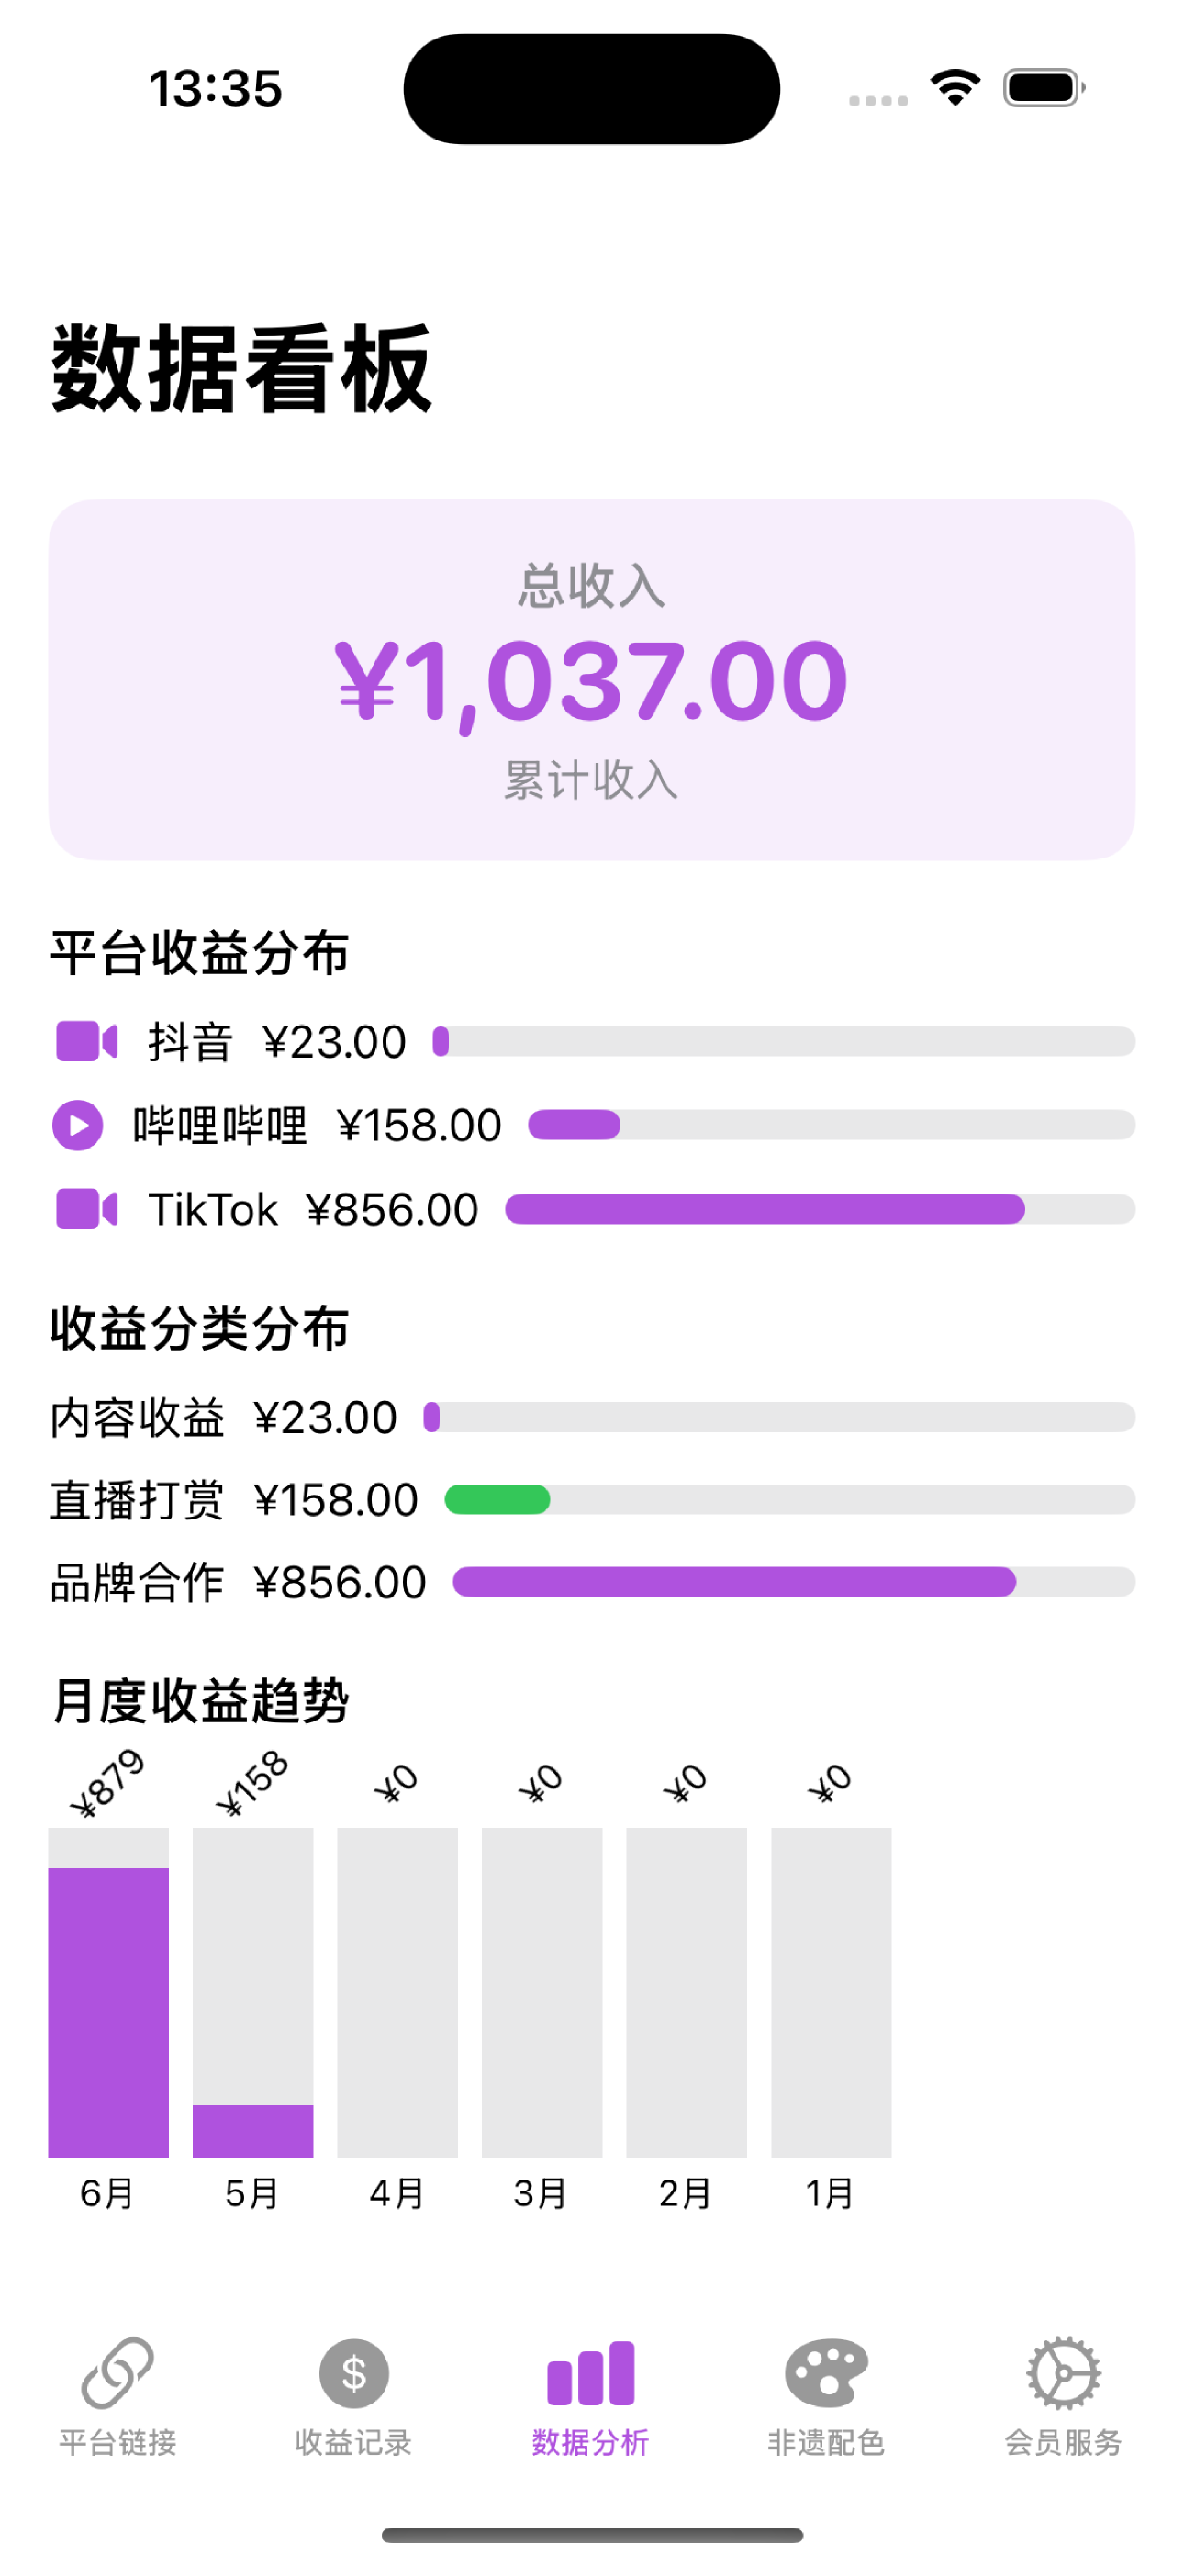
Task: Tap the 品牌合作 ¥856.00 row label
Action: click(240, 1582)
